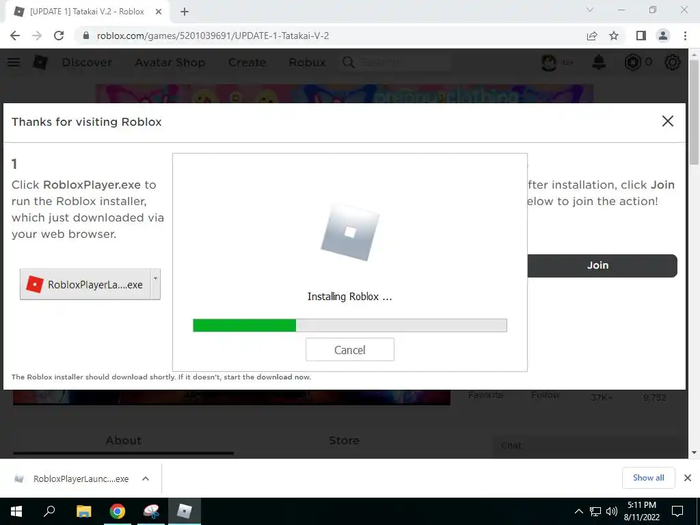
Task: Open the Windows Start menu
Action: point(16,511)
